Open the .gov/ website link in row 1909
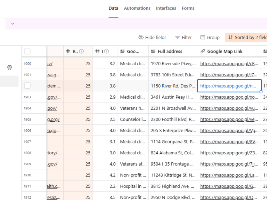The image size is (267, 200). tap(52, 164)
